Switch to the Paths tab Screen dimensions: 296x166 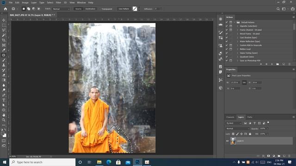coord(250,117)
